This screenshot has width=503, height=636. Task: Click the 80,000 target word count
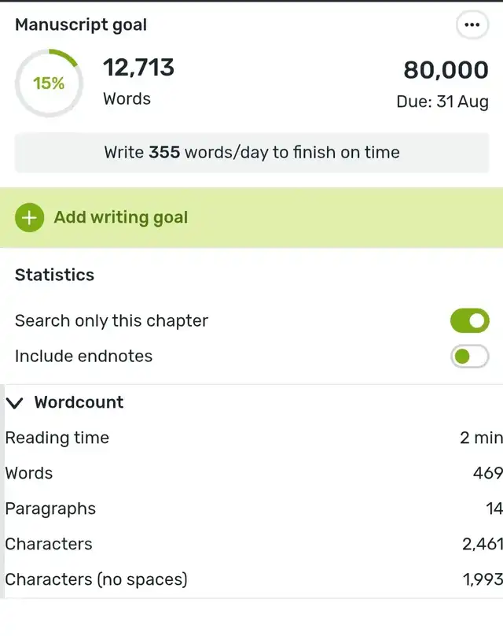point(446,70)
